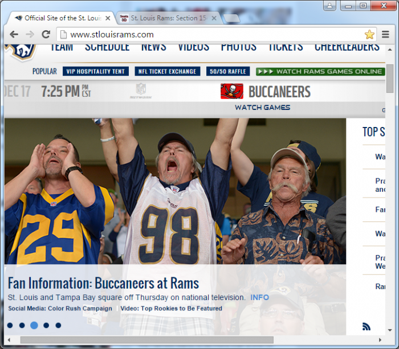
Task: Click the Rams logo in the header
Action: [x=22, y=52]
